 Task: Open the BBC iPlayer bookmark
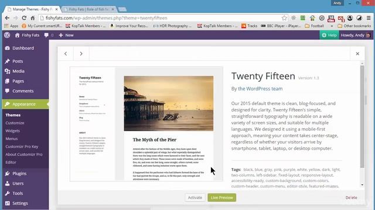click(281, 26)
